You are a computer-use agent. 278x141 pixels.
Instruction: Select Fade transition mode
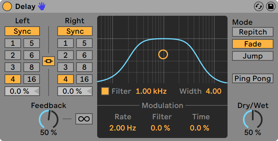(x=253, y=44)
